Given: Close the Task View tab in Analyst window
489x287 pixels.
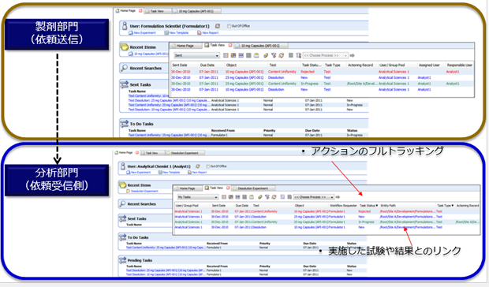Looking at the screenshot, I should [228, 188].
